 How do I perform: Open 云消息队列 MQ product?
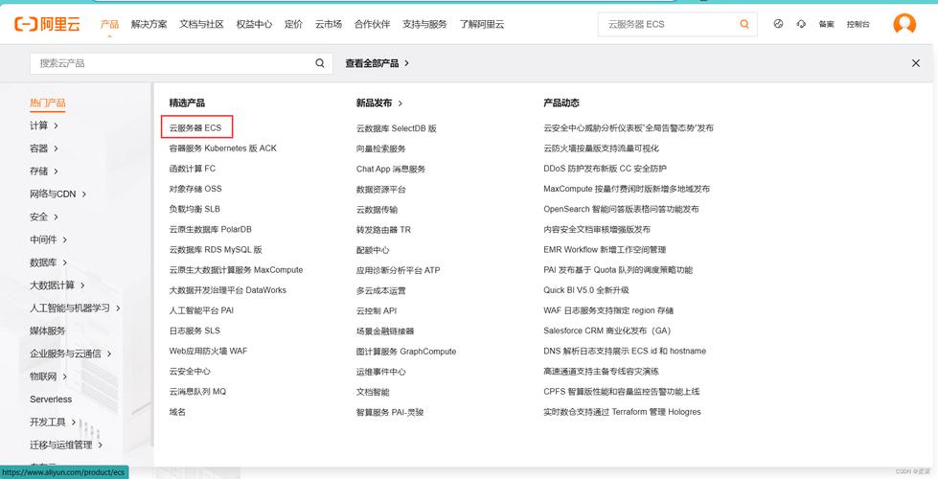(x=198, y=392)
